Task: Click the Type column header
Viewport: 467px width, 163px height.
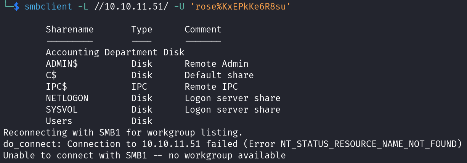Action: (142, 30)
